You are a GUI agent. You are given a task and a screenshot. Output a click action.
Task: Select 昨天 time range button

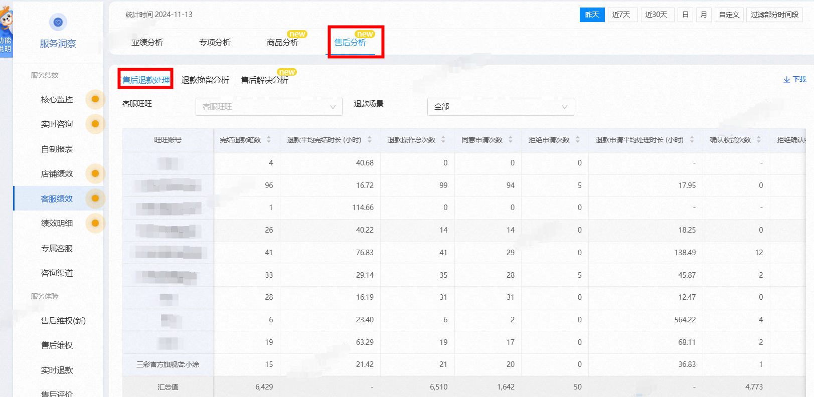tap(592, 15)
